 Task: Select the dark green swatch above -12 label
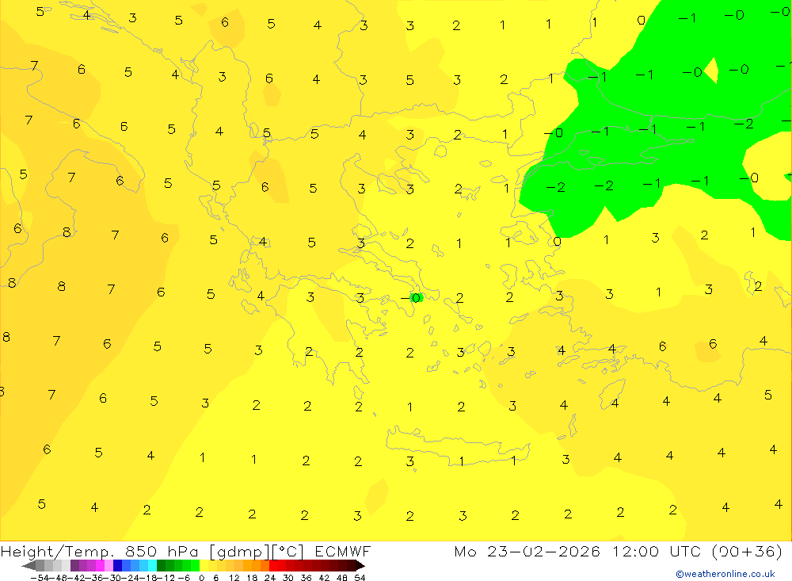[161, 565]
